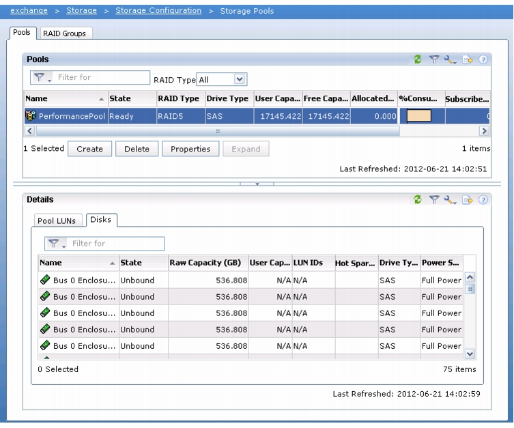This screenshot has width=514, height=428.
Task: Click Raw Capacity (GB) column header
Action: pos(208,263)
